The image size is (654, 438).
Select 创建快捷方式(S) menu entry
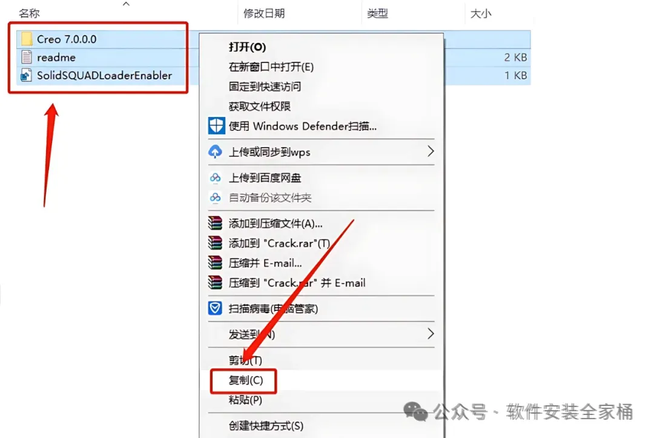click(266, 426)
